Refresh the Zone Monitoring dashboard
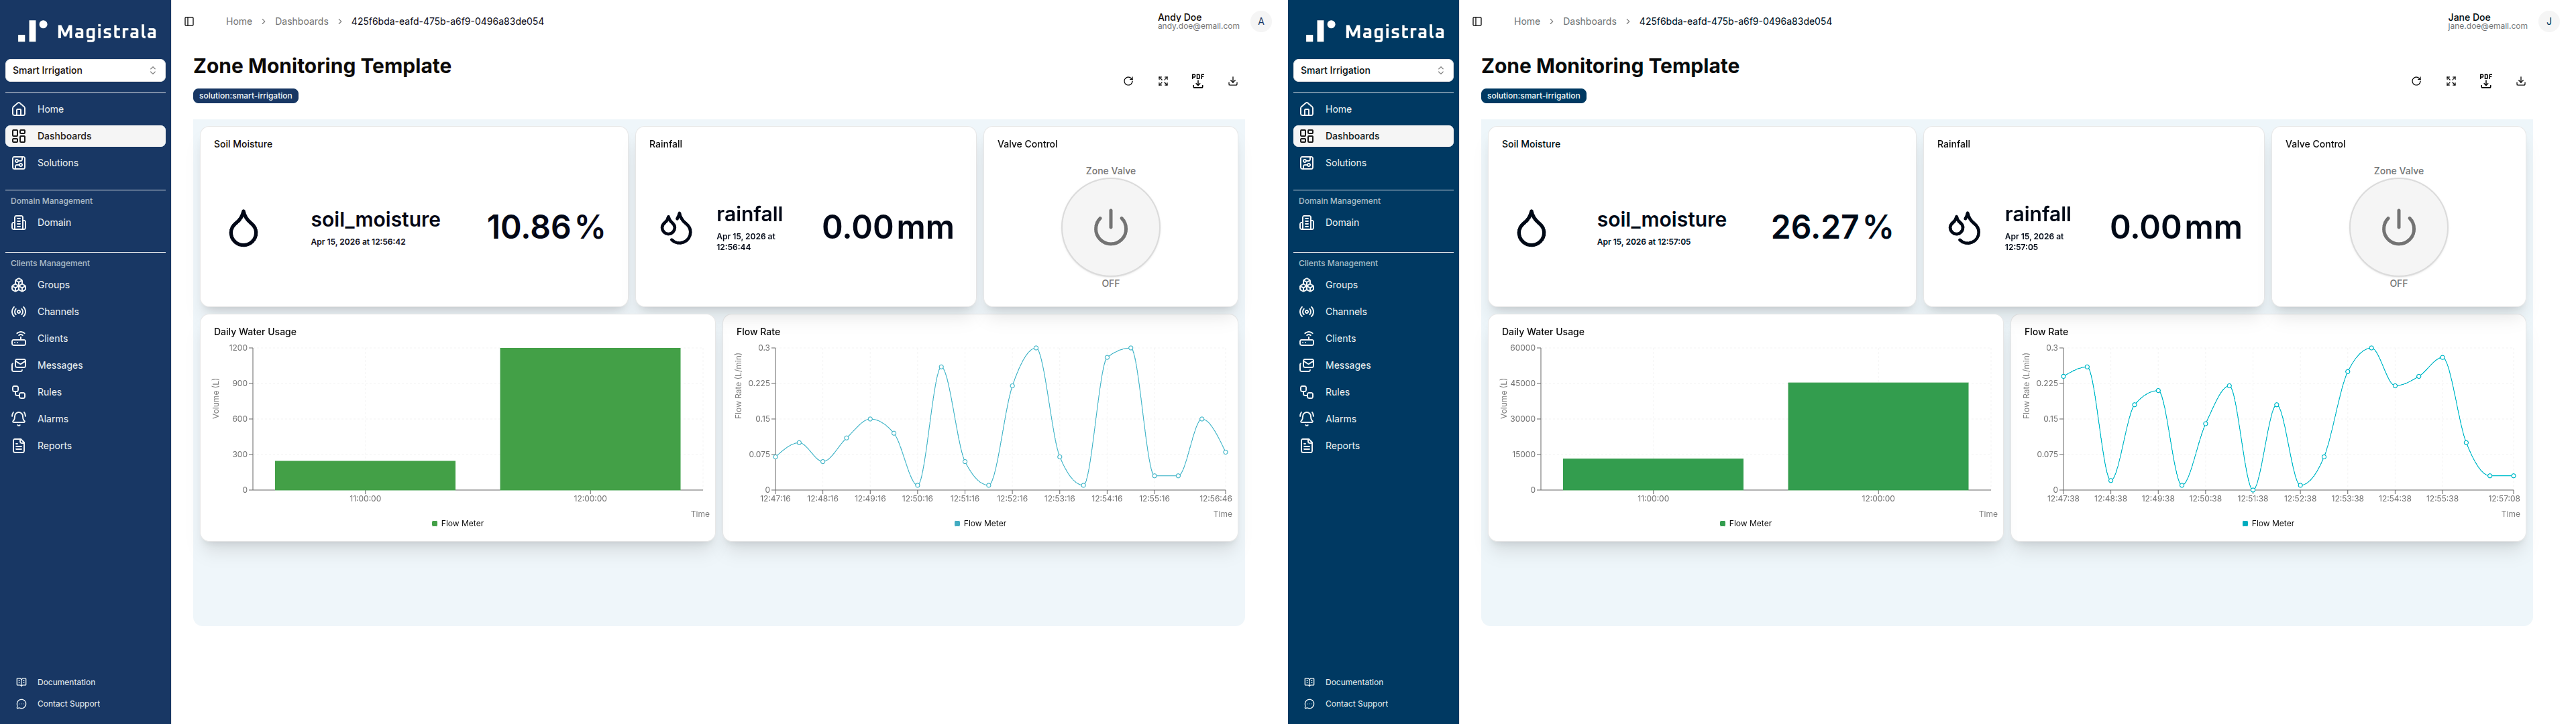Image resolution: width=2576 pixels, height=724 pixels. [1129, 81]
